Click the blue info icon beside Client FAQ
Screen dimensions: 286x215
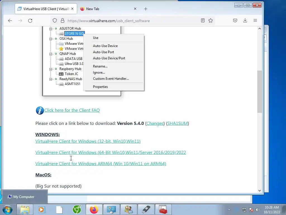pos(40,111)
